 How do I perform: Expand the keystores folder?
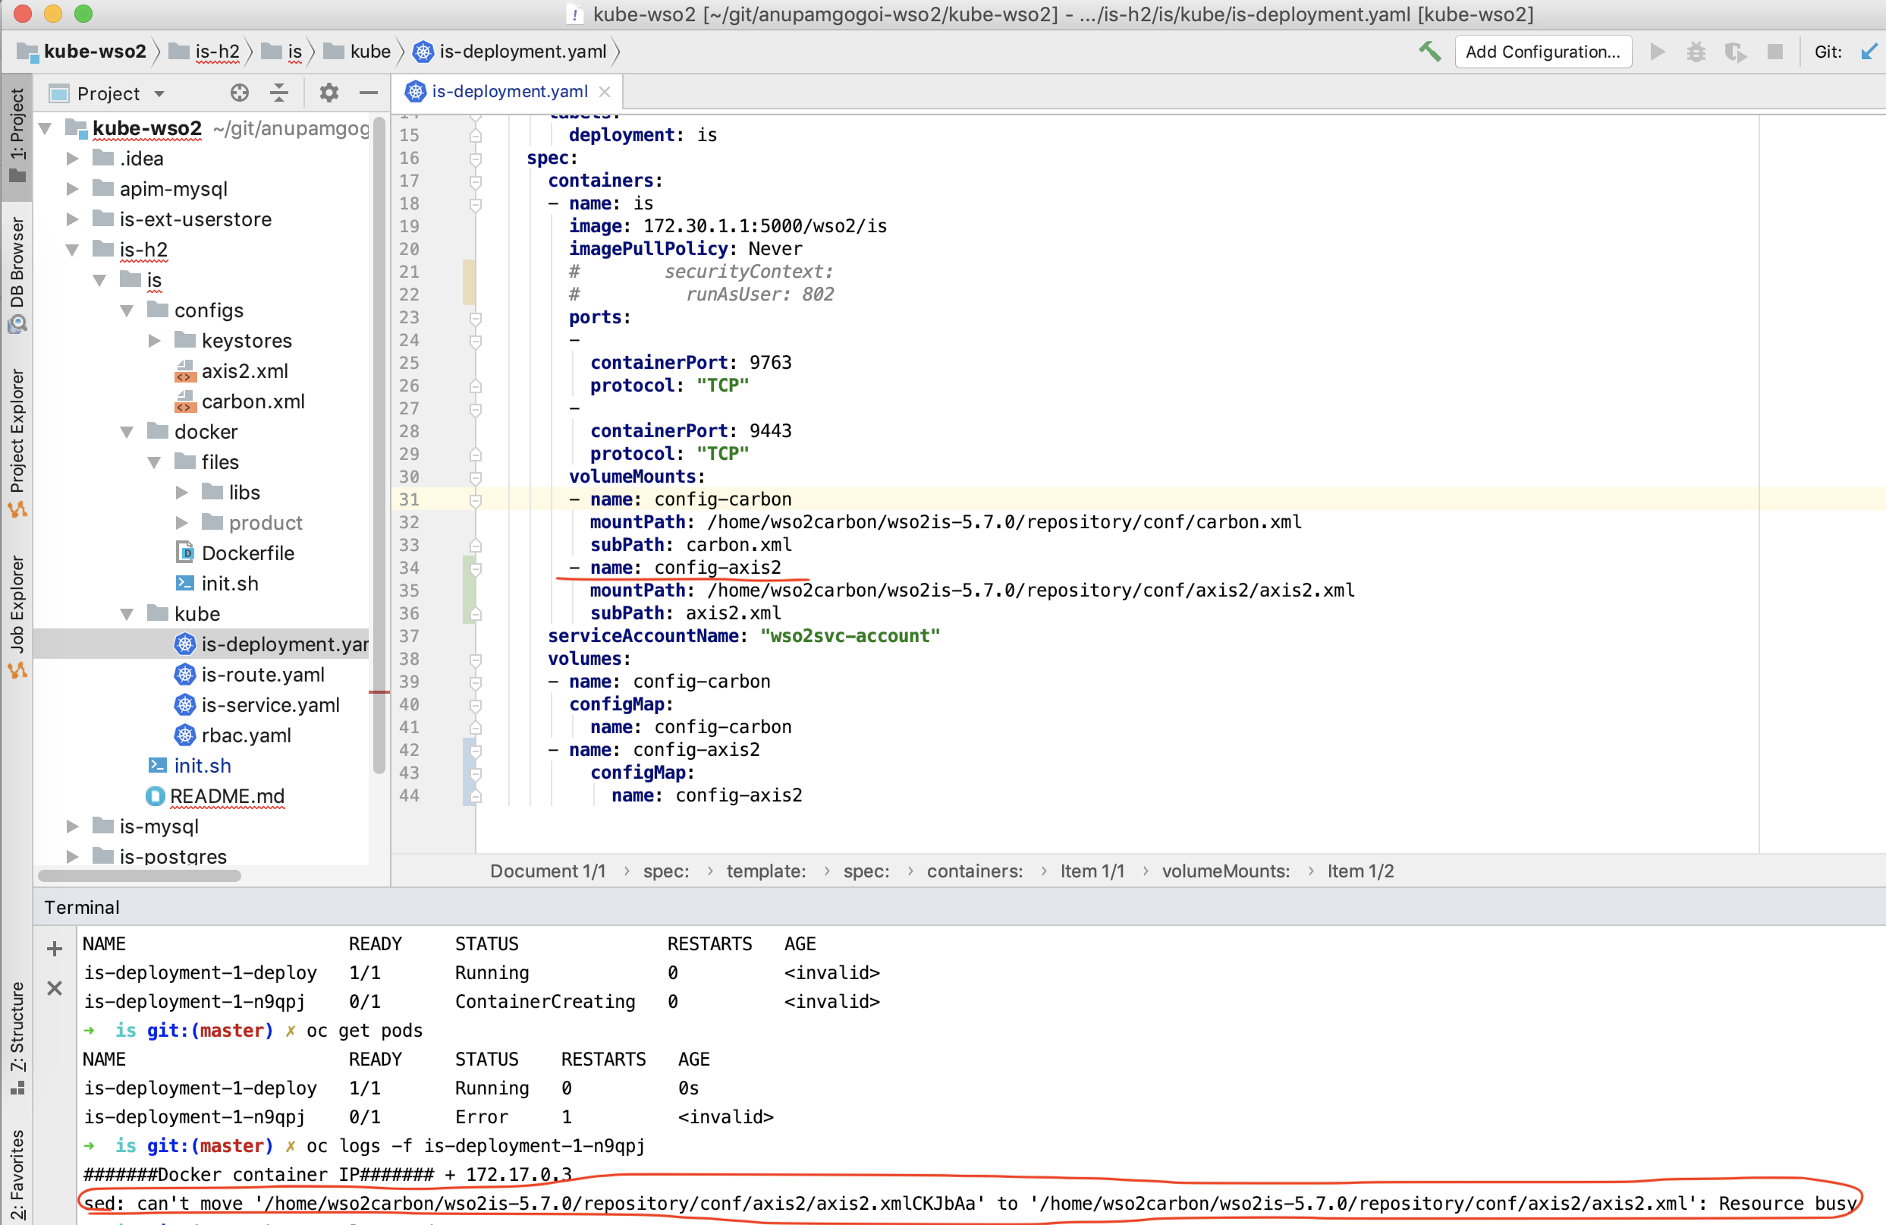tap(154, 341)
